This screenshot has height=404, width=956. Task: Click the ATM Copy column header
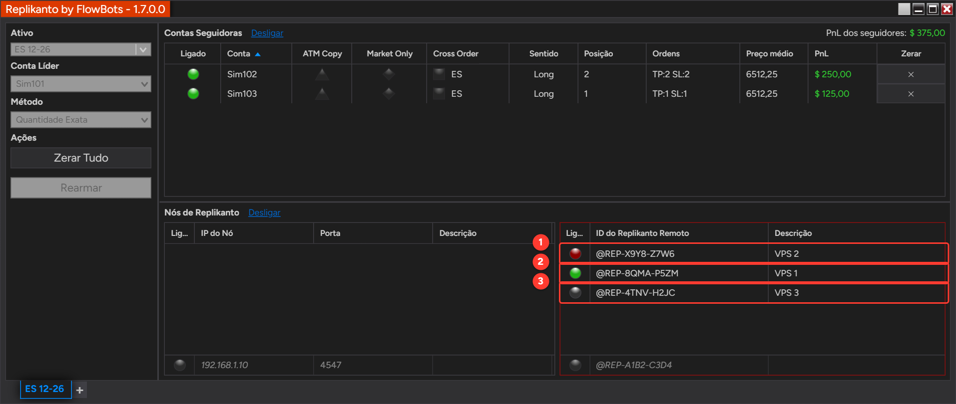pos(322,53)
